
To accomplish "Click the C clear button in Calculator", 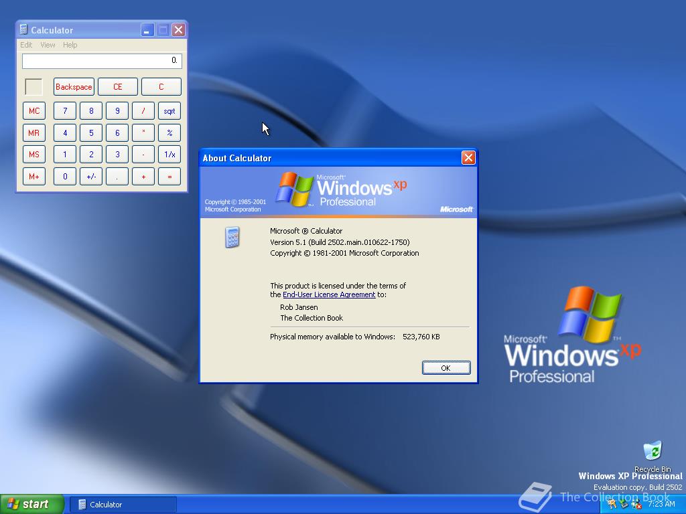I will point(161,86).
